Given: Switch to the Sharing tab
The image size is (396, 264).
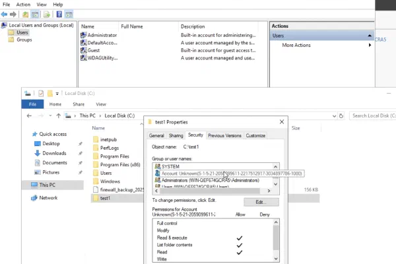Looking at the screenshot, I should tap(176, 136).
